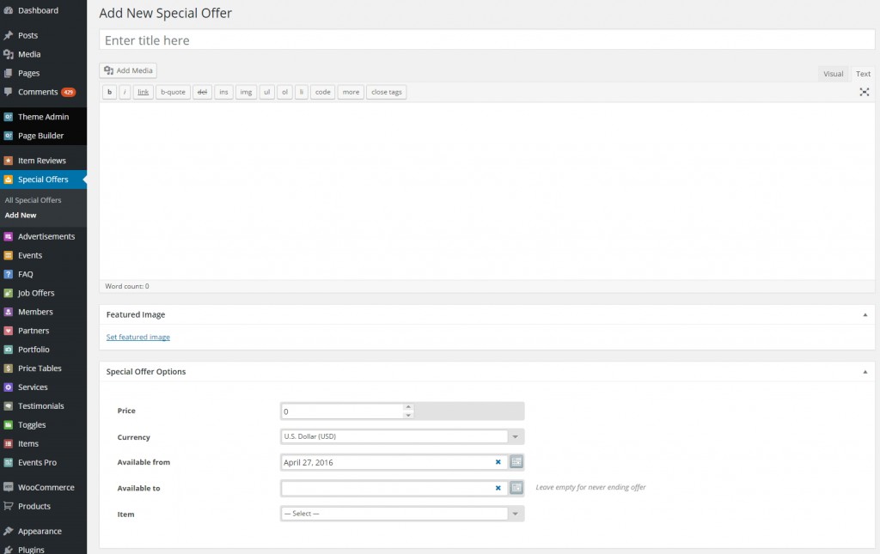Click the Members icon

point(9,312)
